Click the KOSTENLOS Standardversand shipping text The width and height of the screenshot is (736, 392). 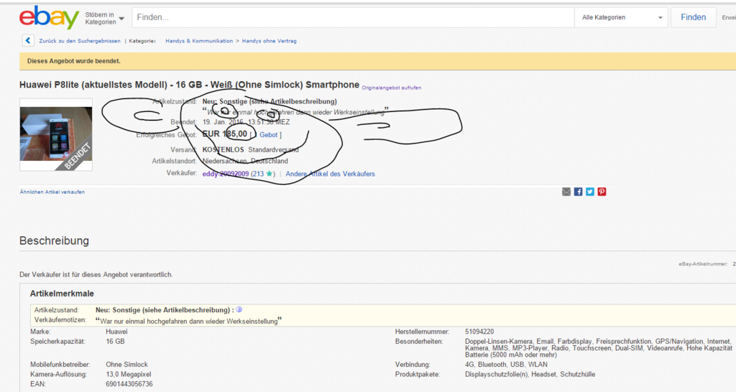[250, 150]
